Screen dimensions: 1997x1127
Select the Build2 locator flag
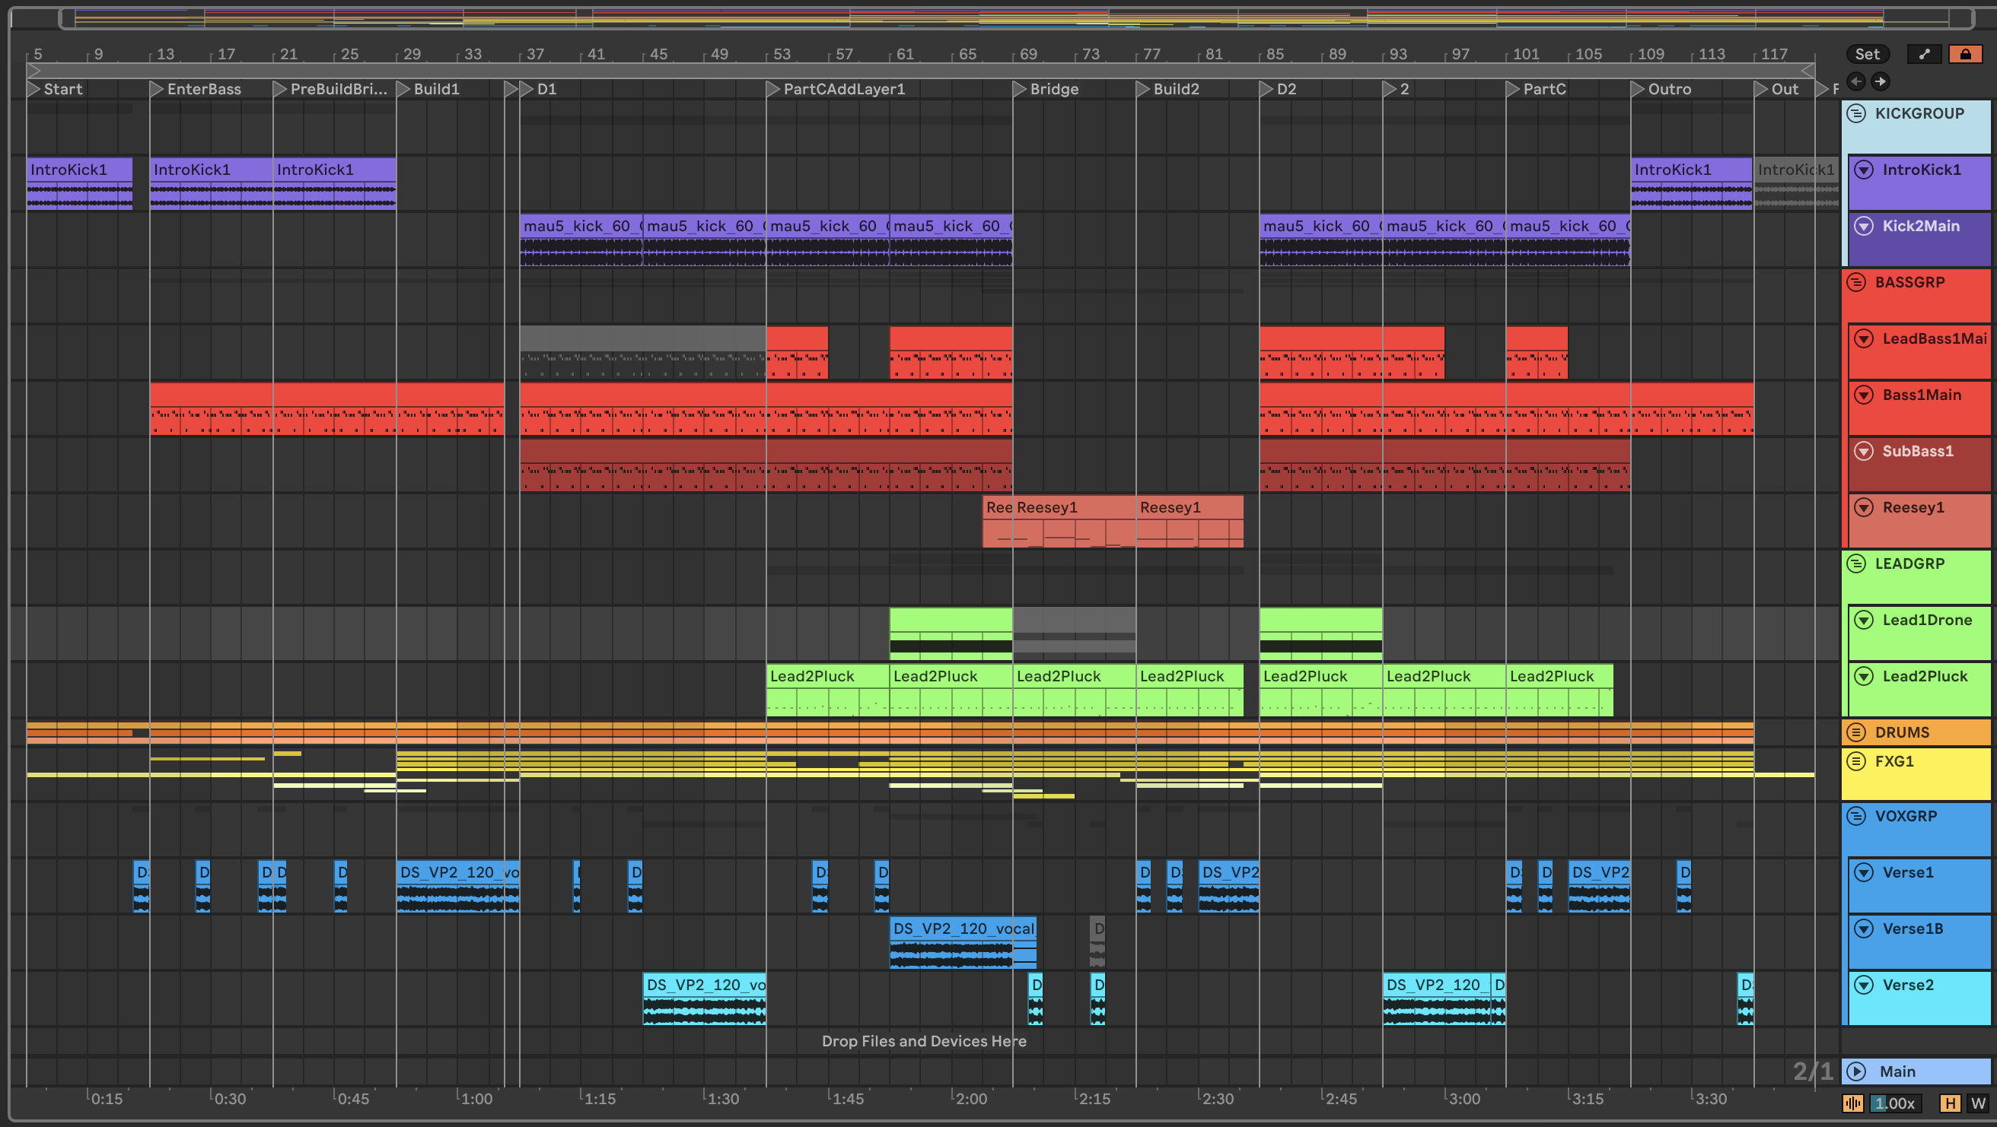pos(1142,89)
